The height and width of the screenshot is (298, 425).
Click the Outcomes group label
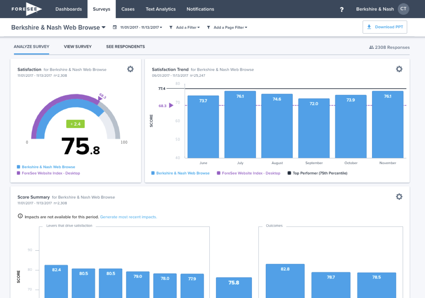274,226
